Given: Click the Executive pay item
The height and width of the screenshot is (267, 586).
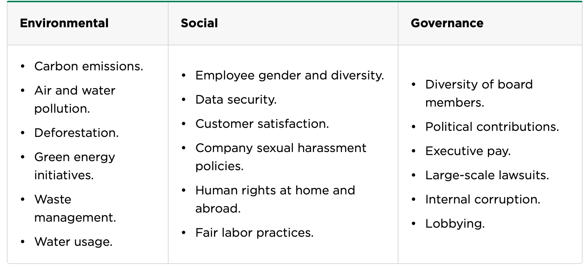Looking at the screenshot, I should click(468, 151).
